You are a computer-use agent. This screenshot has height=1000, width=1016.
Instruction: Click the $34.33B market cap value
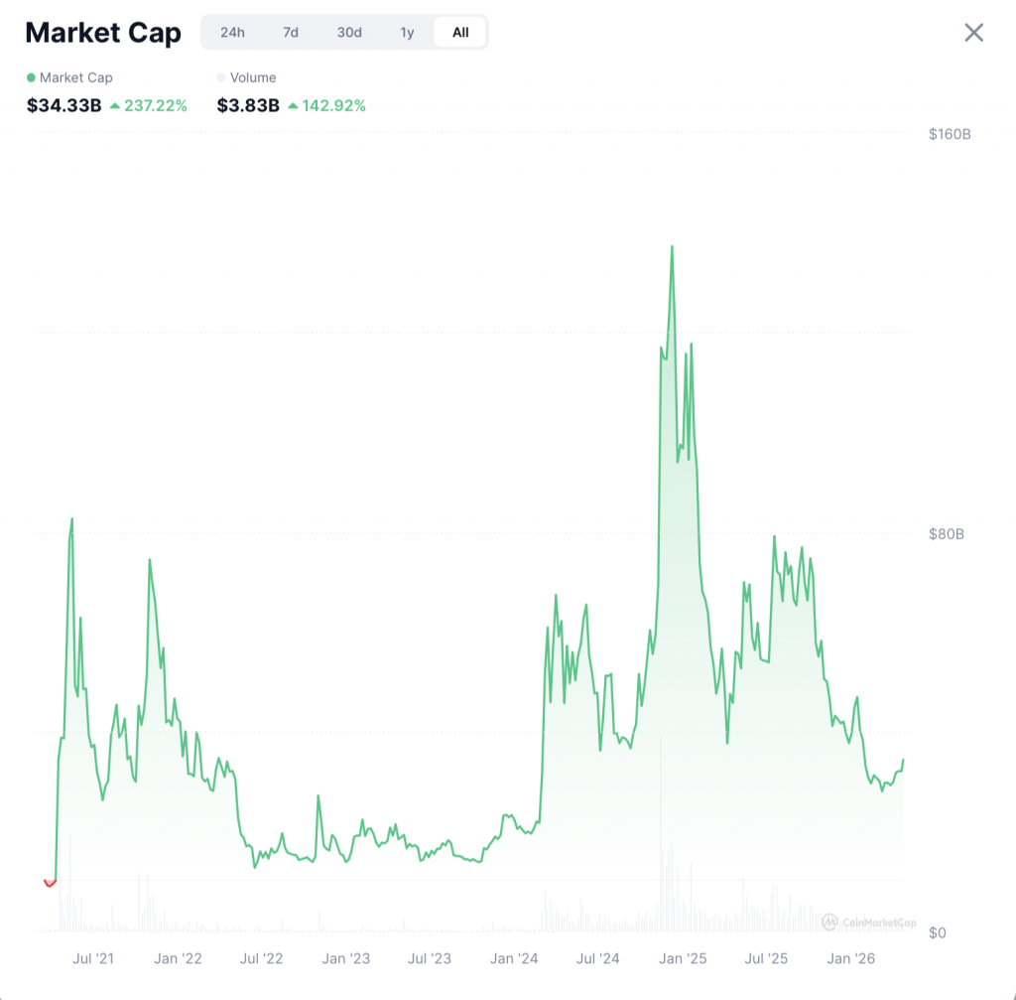click(x=64, y=105)
